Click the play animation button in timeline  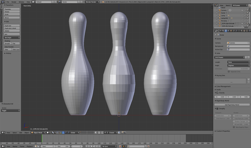pyautogui.click(x=94, y=146)
